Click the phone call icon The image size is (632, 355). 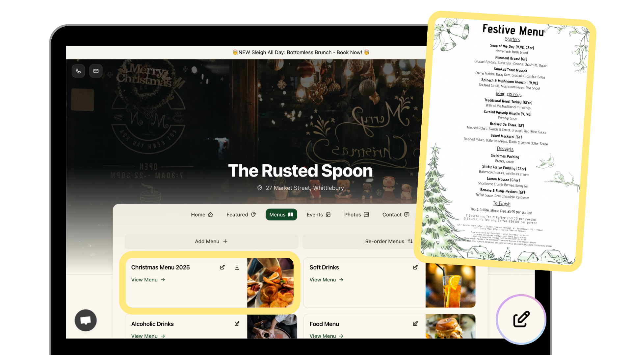(x=78, y=71)
